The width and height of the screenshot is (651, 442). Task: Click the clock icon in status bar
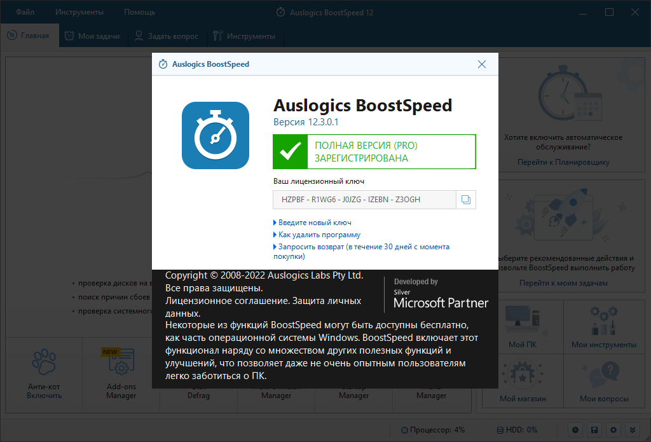click(575, 430)
